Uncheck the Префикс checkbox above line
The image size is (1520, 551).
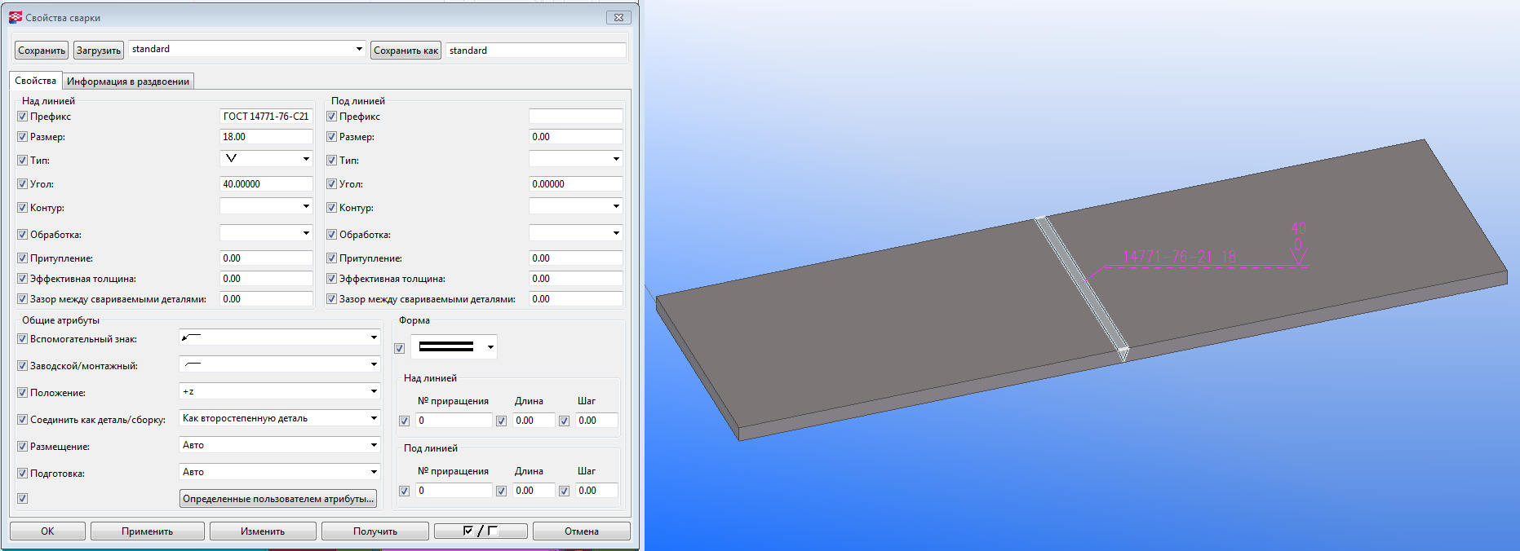coord(23,117)
